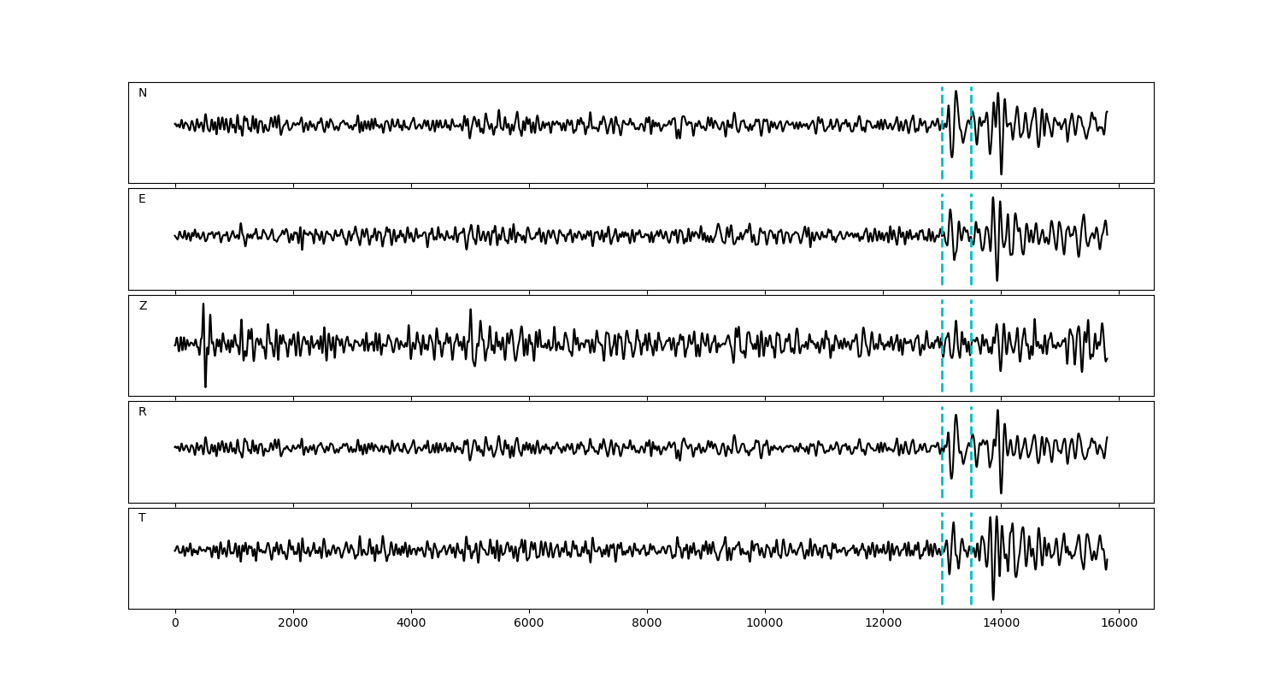
Task: Click the E channel label
Action: click(x=142, y=199)
